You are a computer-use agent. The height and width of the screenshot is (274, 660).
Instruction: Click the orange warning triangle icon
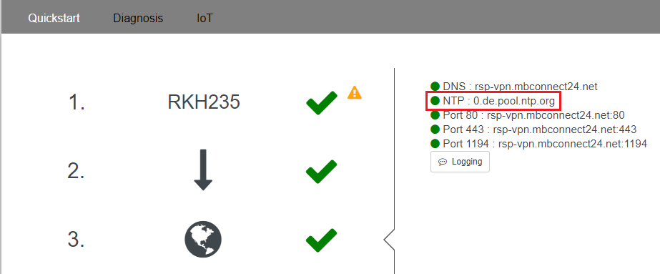355,92
